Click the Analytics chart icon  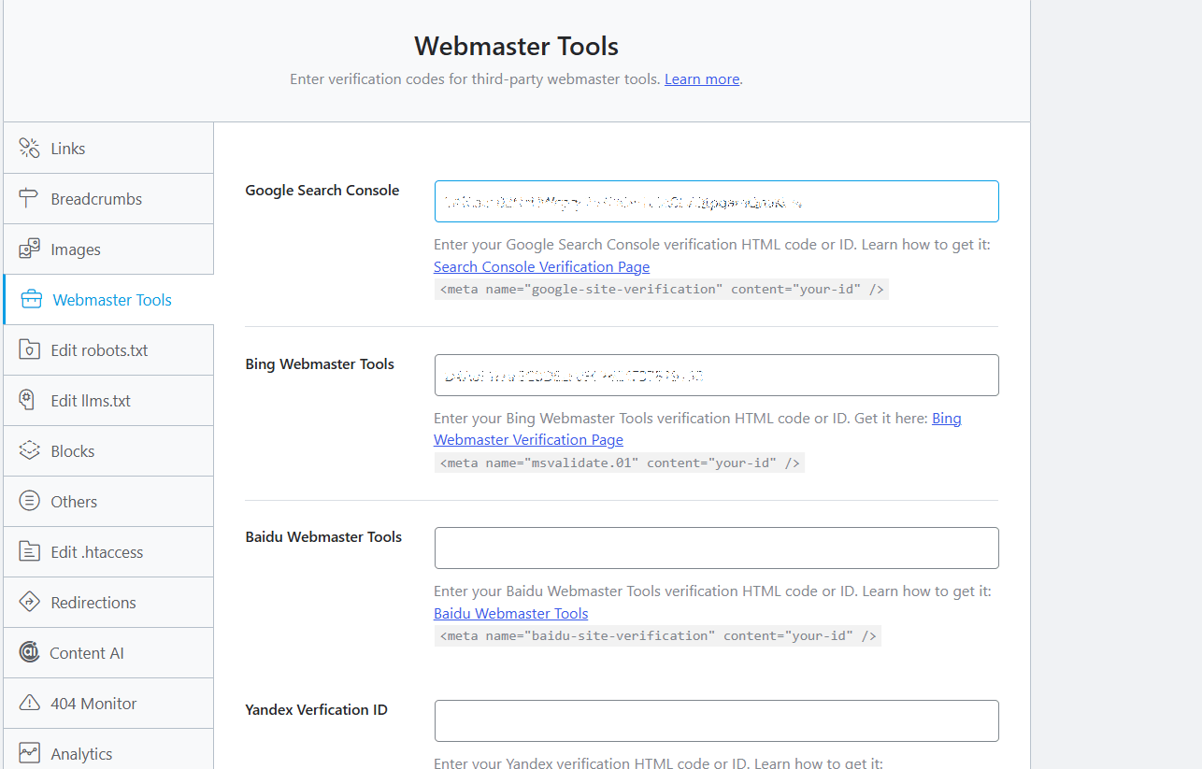(x=30, y=753)
